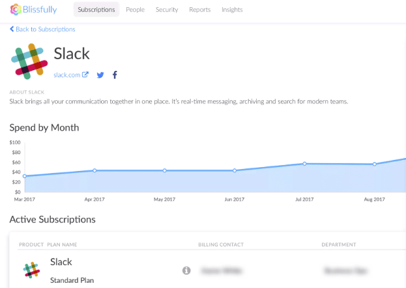Click the Aug 2017 spend data point

tap(374, 164)
